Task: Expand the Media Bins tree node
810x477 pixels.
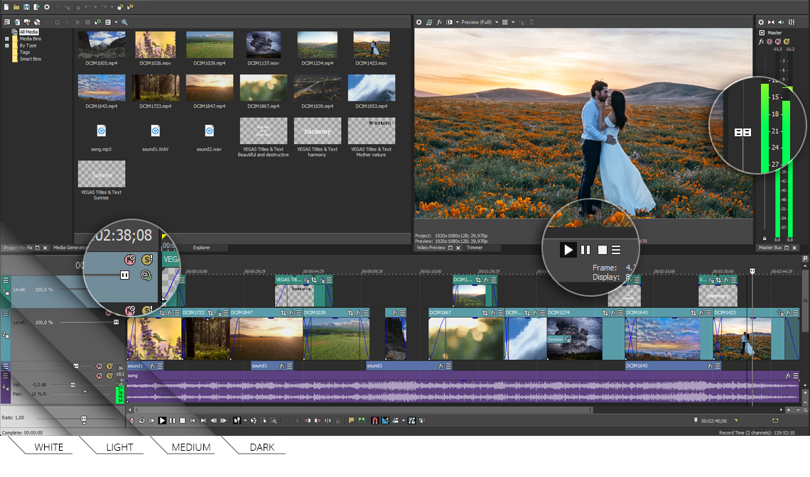Action: tap(7, 38)
